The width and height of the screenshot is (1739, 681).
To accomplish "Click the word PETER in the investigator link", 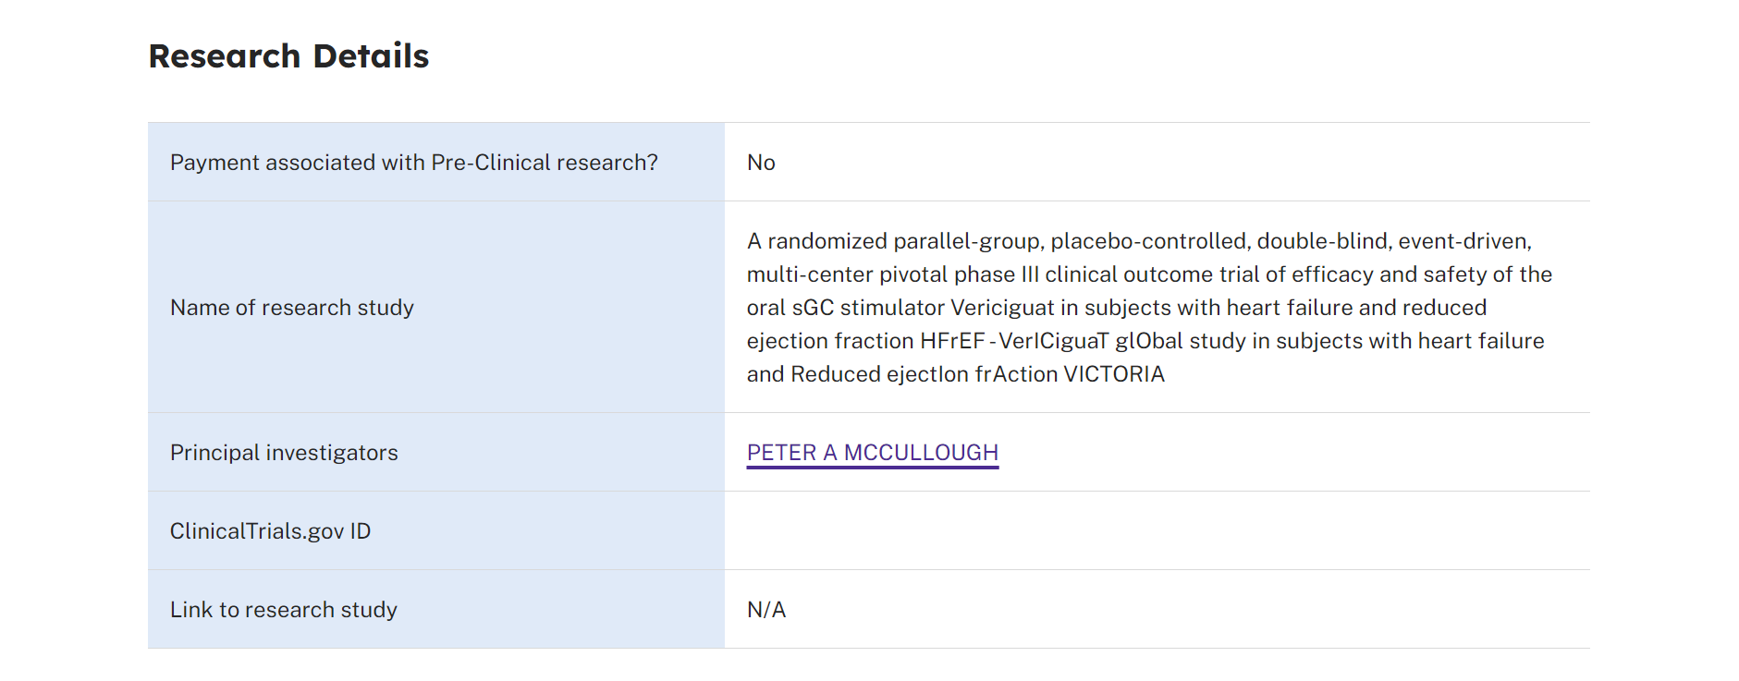I will (781, 453).
